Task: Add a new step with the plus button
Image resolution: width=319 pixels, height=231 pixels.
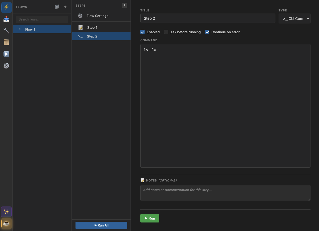Action: [124, 5]
